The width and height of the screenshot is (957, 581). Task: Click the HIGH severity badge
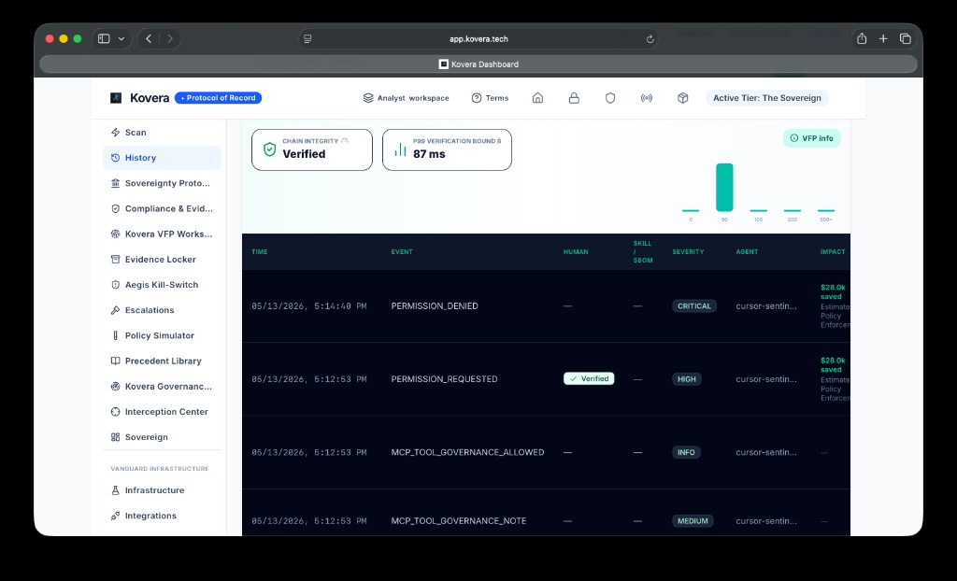click(x=687, y=379)
